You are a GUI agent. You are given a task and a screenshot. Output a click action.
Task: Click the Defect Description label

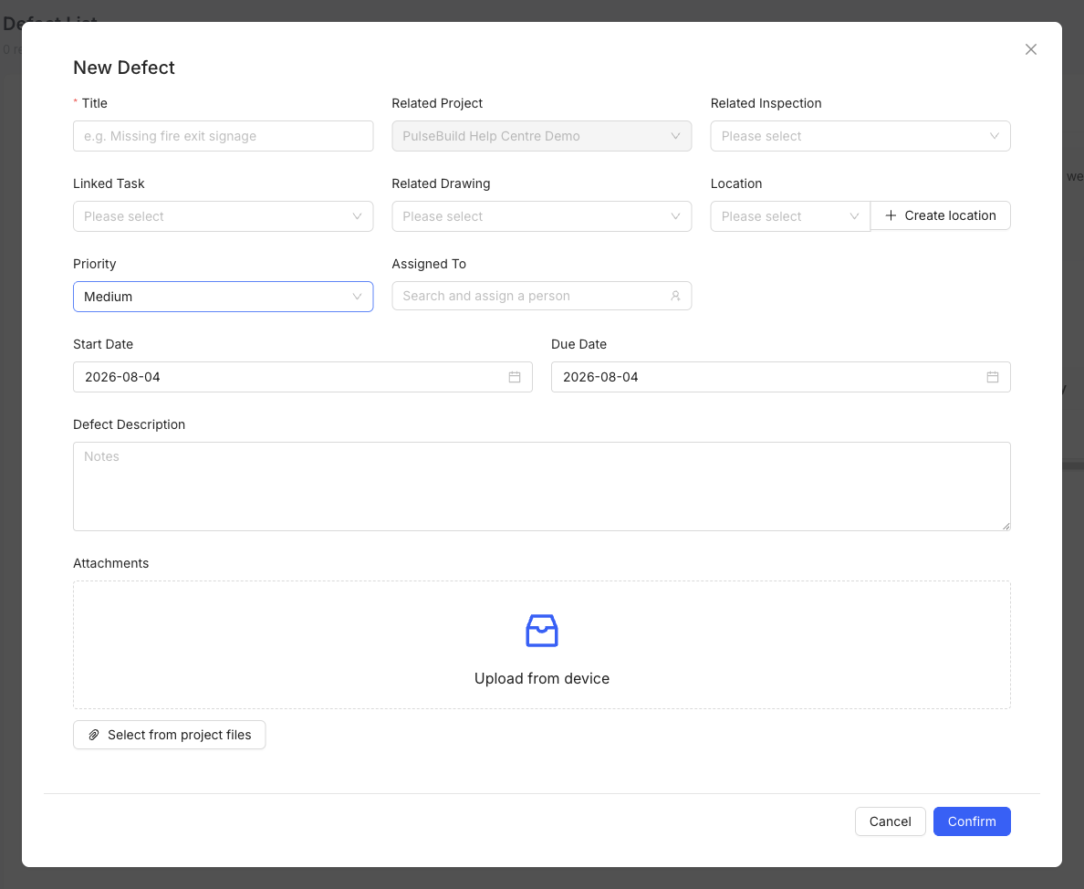click(x=130, y=424)
